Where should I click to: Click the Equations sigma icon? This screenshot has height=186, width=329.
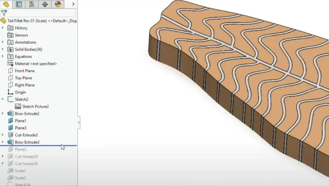(x=11, y=56)
